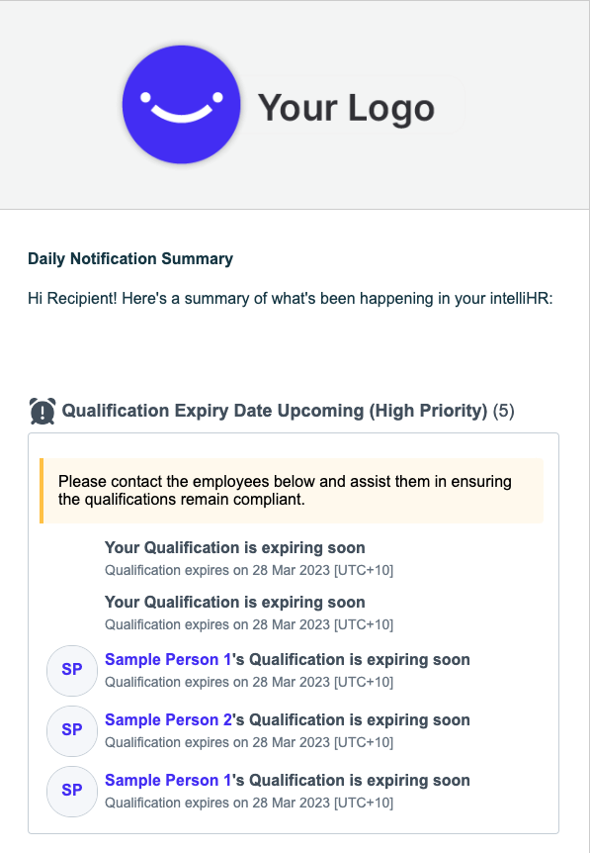591x853 pixels.
Task: Click the Qualification Expiry Date Upcoming heading
Action: pos(275,411)
